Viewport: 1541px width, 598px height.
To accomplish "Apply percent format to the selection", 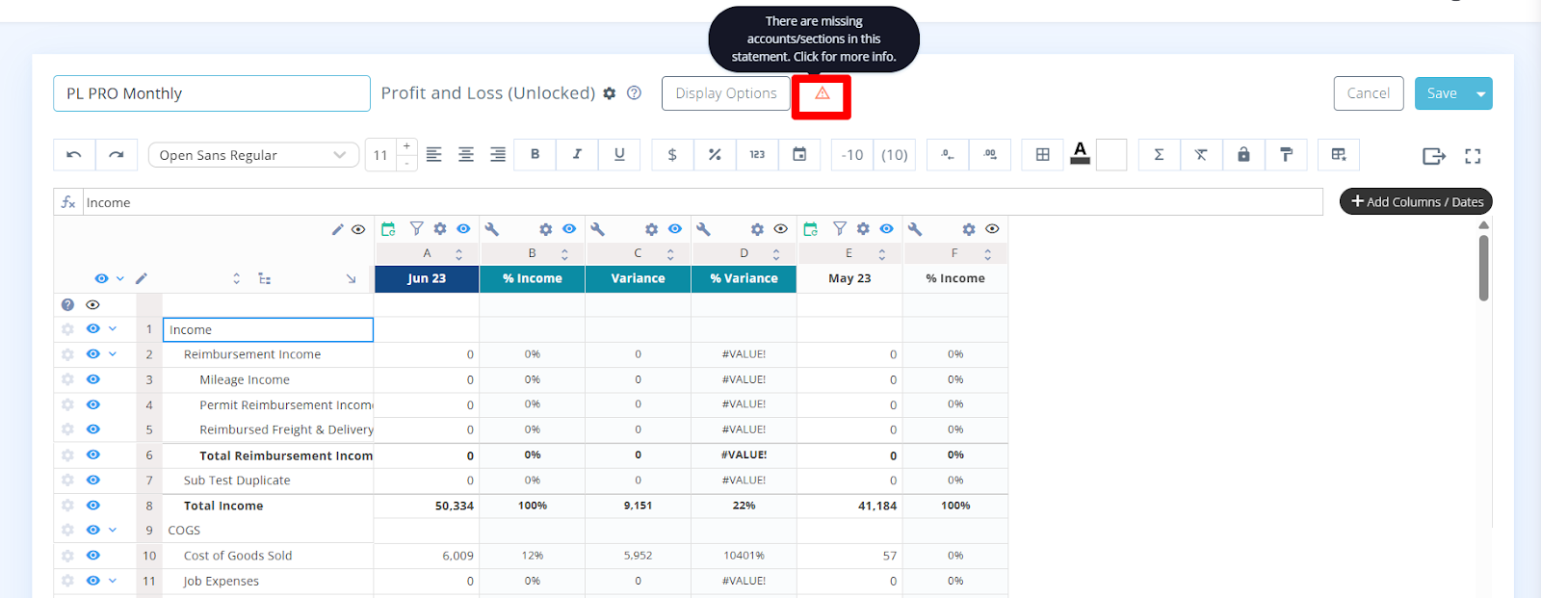I will (x=715, y=155).
